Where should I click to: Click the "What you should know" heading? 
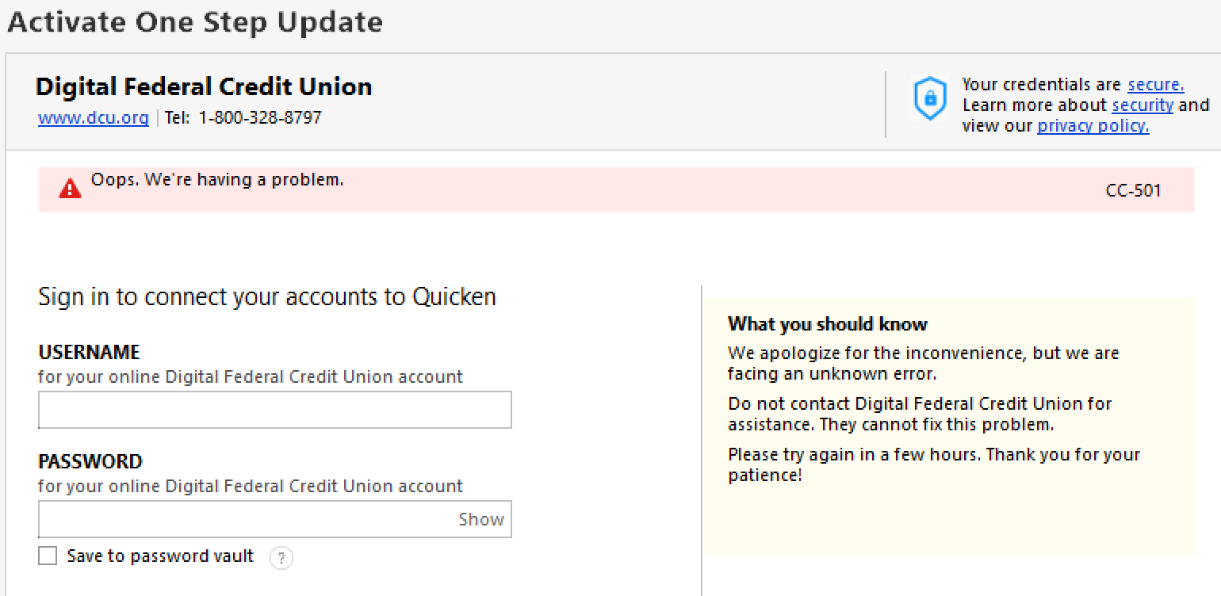827,323
